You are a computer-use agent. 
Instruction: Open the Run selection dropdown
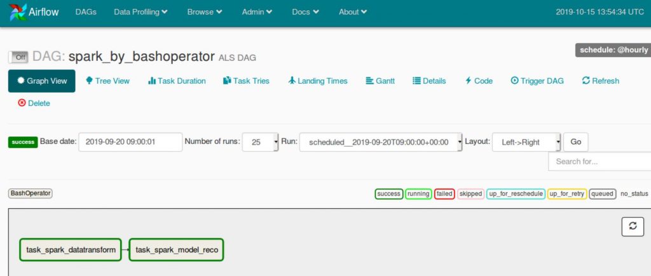(x=381, y=142)
